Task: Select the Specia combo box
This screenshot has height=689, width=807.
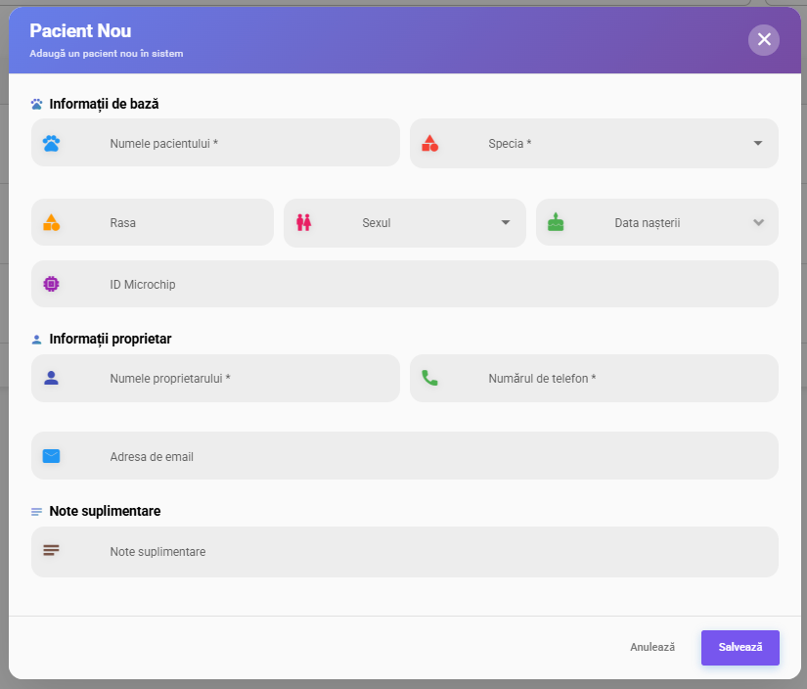Action: 594,143
